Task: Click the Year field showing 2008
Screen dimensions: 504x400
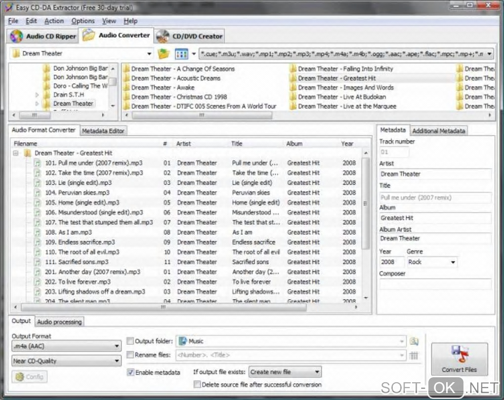Action: click(x=392, y=262)
